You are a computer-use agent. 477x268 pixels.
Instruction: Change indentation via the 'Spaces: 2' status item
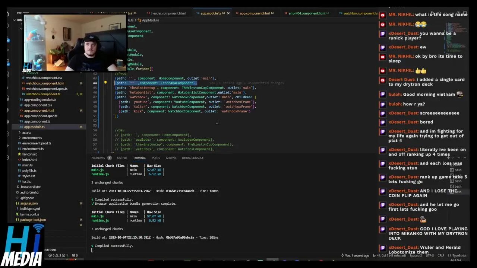416,256
